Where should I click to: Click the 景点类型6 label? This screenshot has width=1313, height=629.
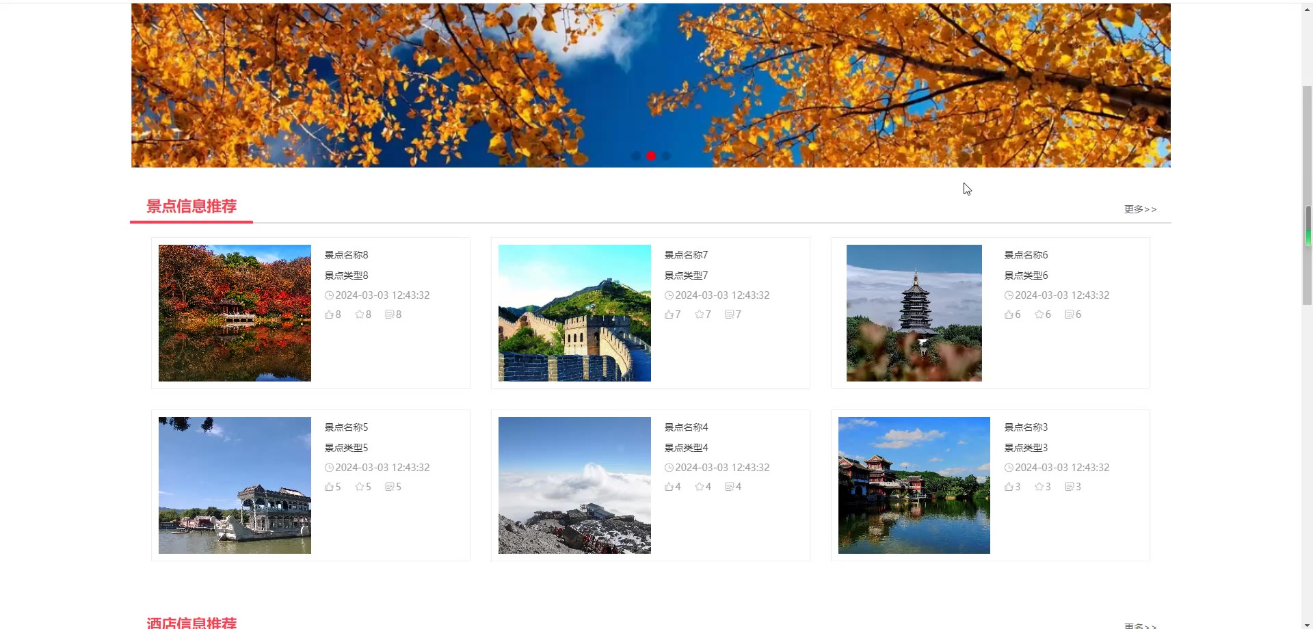point(1026,276)
